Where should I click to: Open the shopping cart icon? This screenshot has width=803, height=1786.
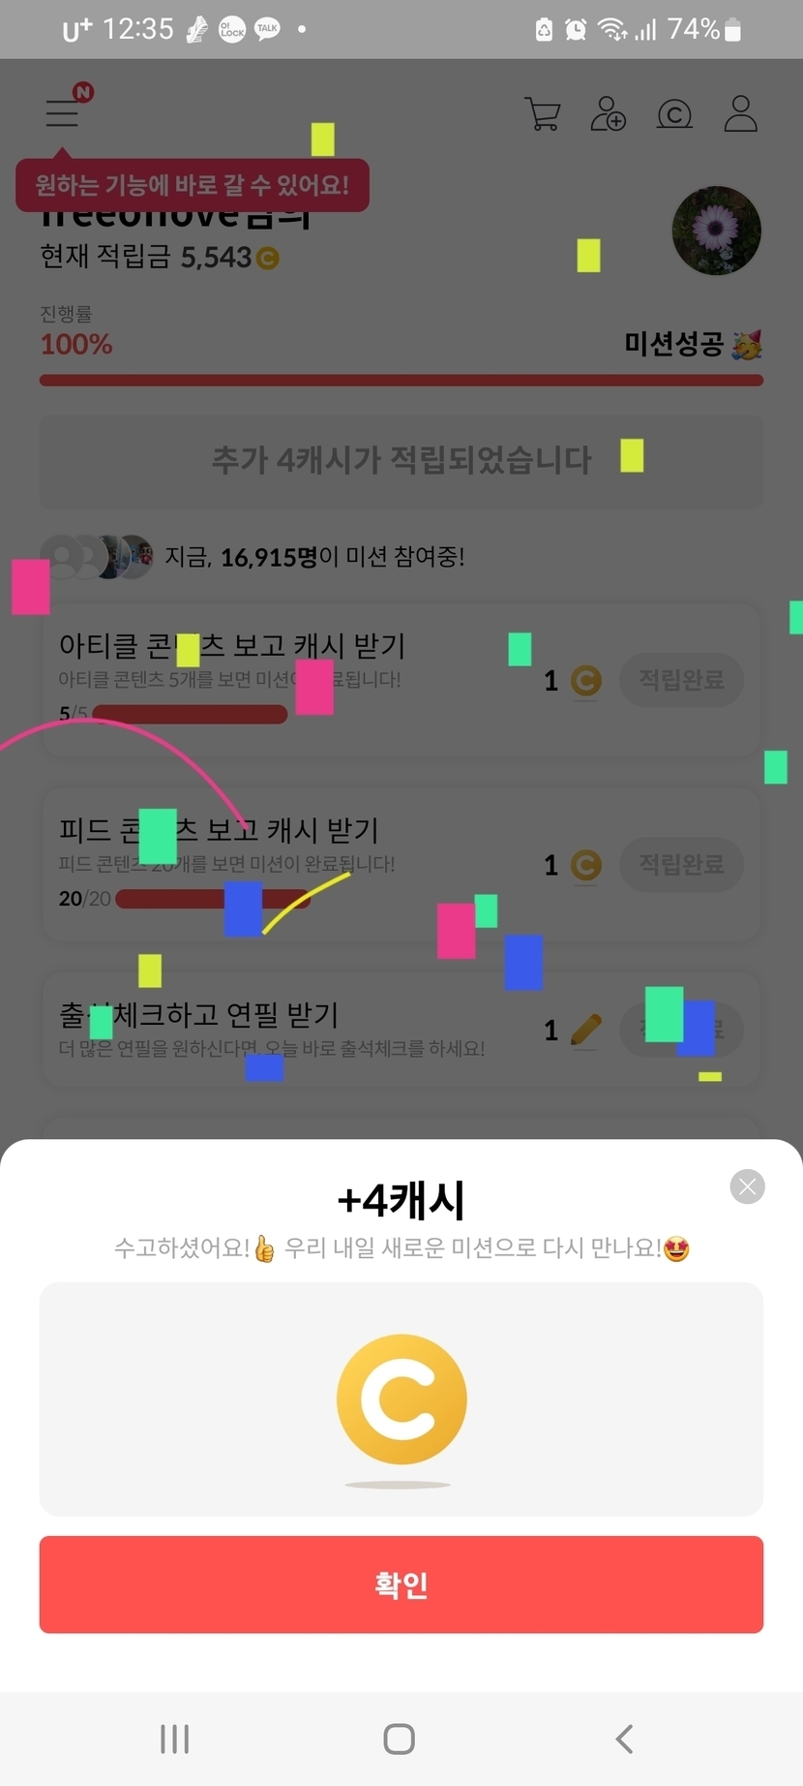click(x=543, y=113)
